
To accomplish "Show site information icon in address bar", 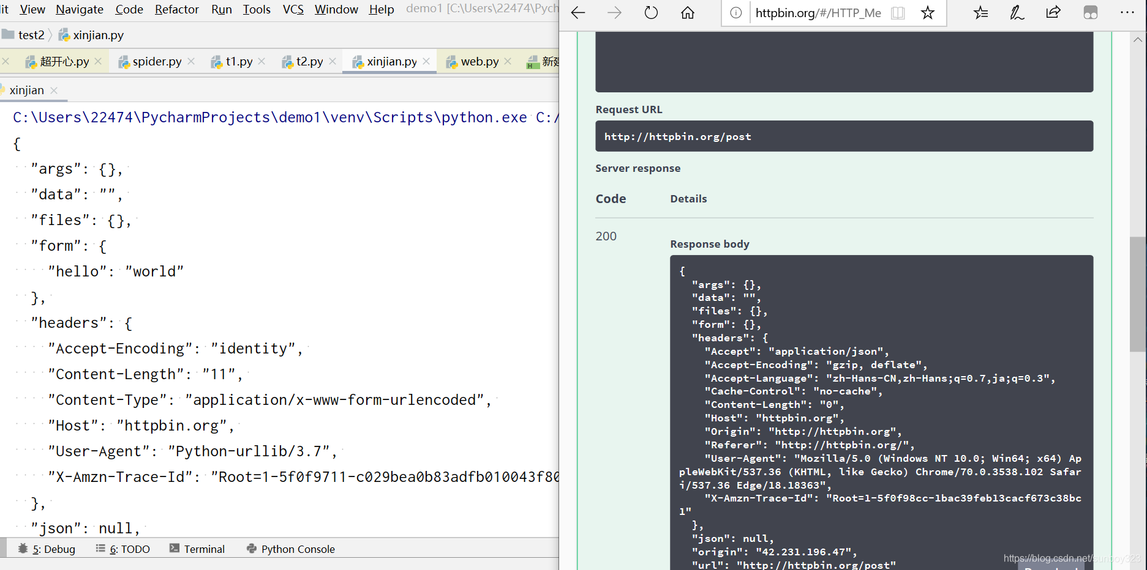I will 736,13.
